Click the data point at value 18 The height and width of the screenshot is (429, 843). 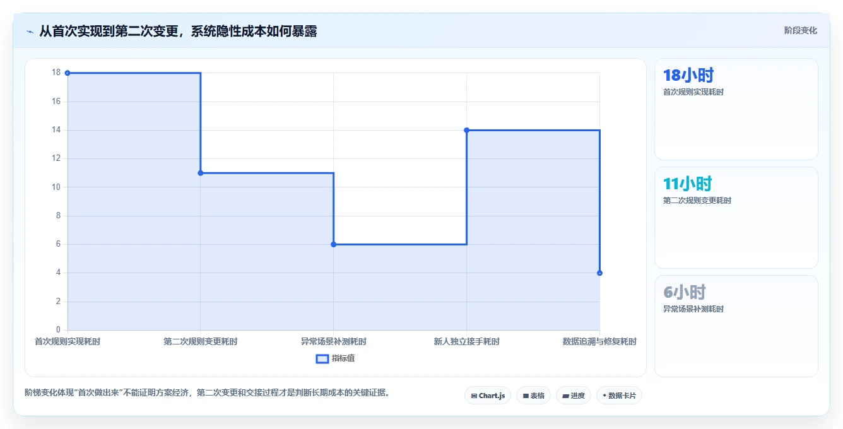click(68, 73)
